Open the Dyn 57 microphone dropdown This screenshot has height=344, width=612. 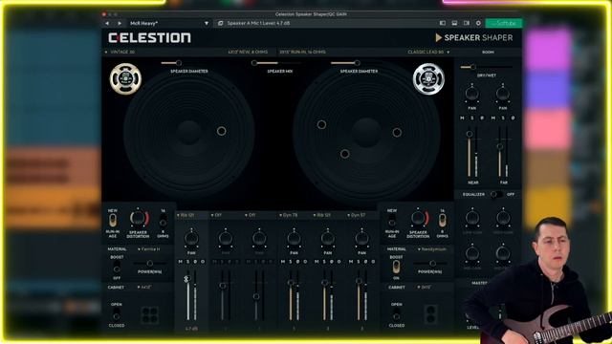click(357, 215)
